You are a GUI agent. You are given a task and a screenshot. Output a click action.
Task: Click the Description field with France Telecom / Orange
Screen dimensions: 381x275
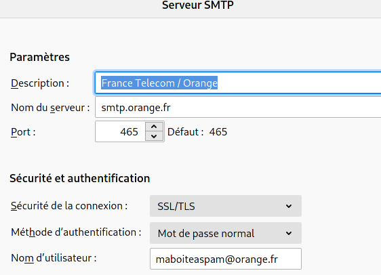238,83
